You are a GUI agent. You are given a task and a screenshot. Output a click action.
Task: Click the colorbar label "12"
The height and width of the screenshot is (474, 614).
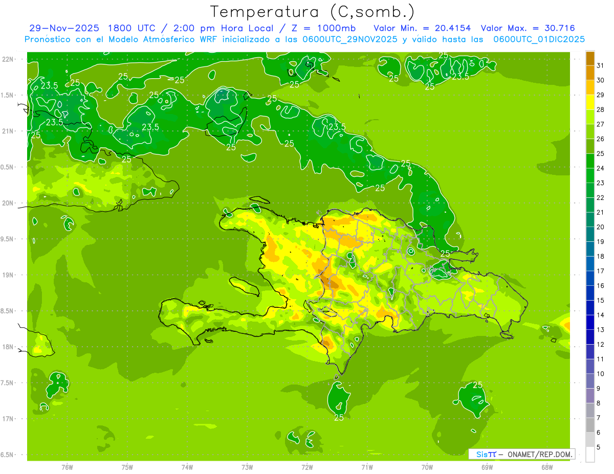tap(601, 345)
